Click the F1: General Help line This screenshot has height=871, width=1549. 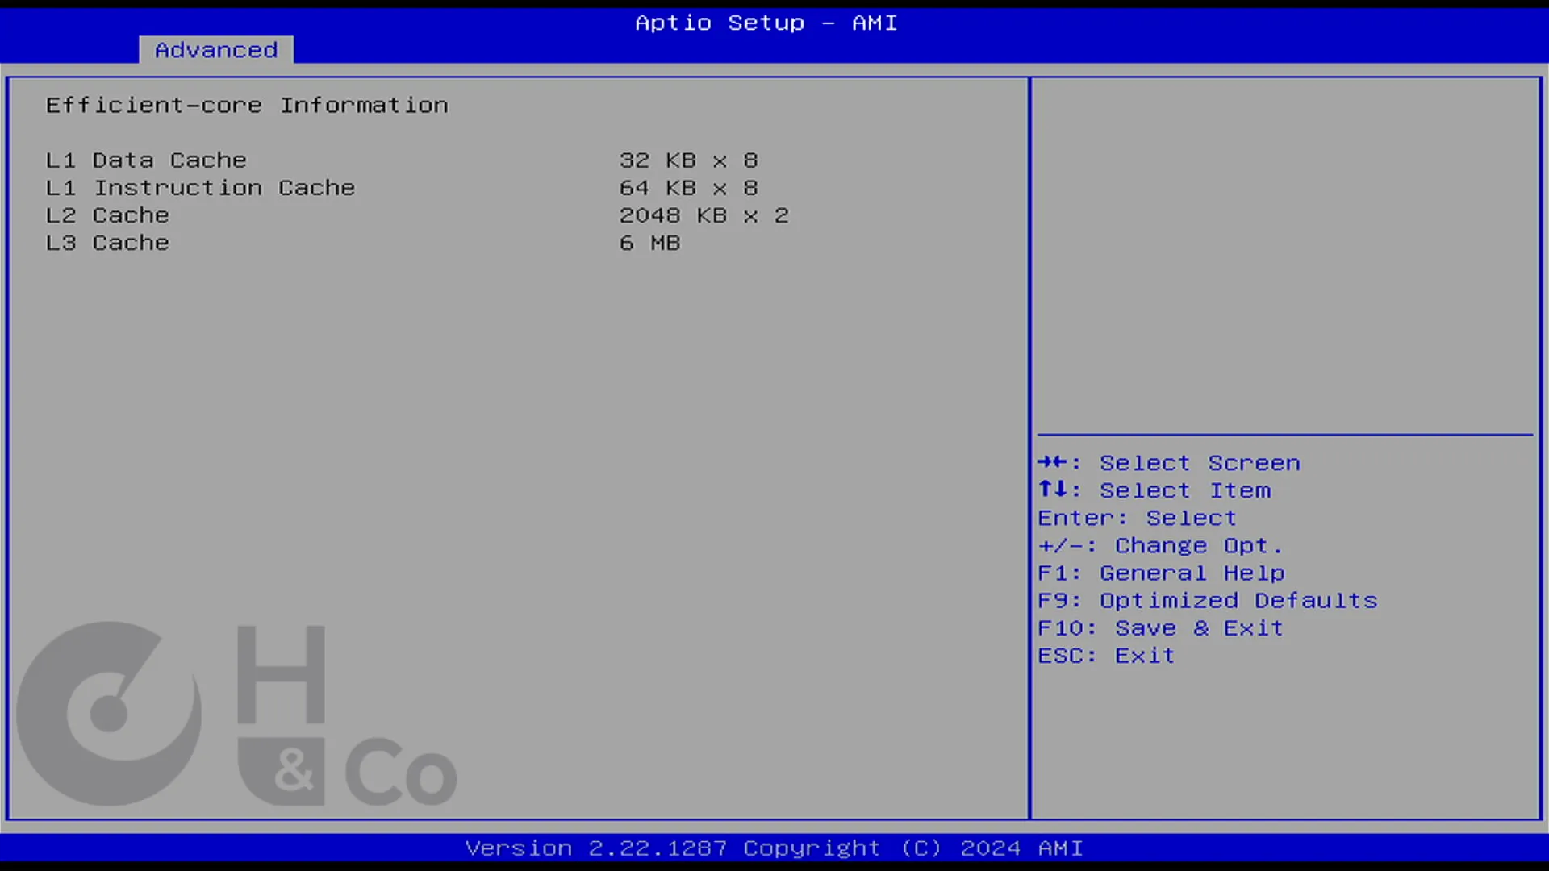[1161, 573]
